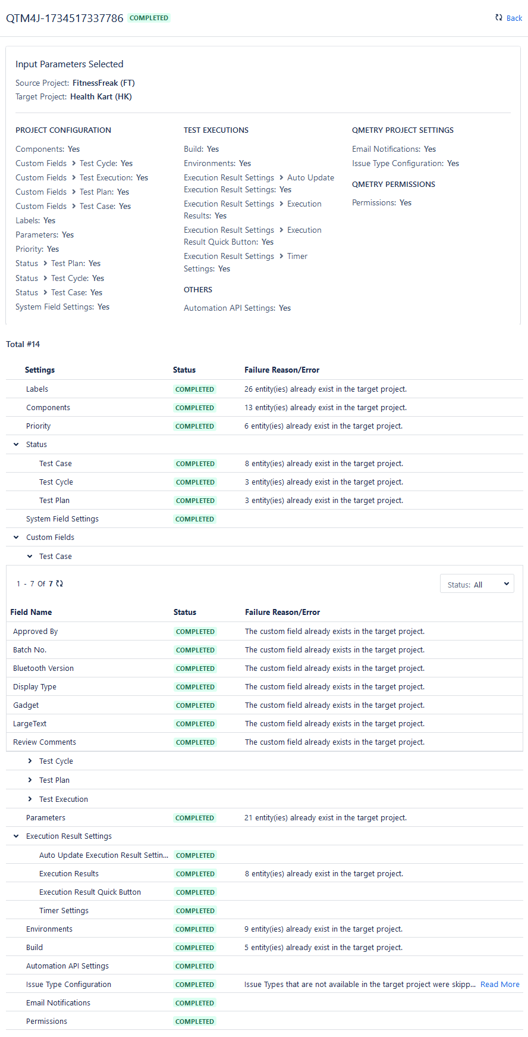Expand the Test Execution custom fields
The width and height of the screenshot is (528, 1037).
click(x=30, y=799)
